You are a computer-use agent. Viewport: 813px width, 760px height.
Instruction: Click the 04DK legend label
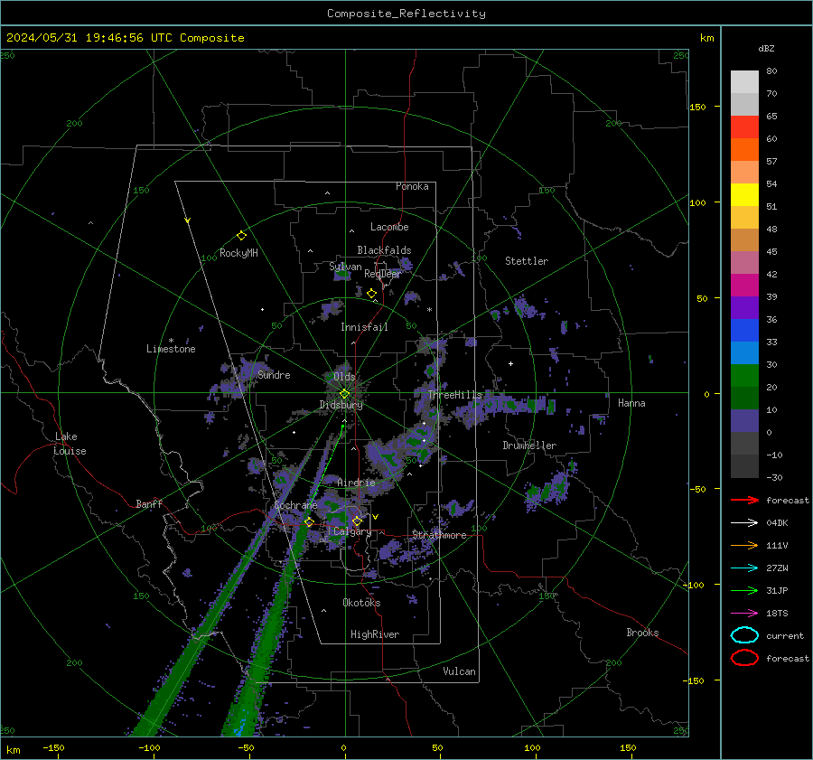pos(777,523)
